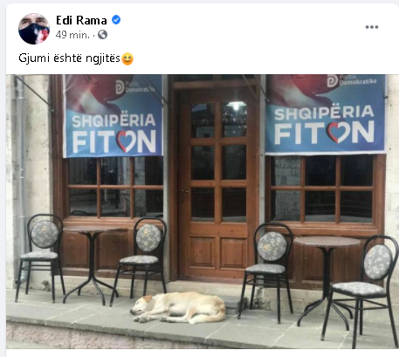The image size is (399, 357).
Task: Click the globe public-audience icon
Action: tap(102, 35)
